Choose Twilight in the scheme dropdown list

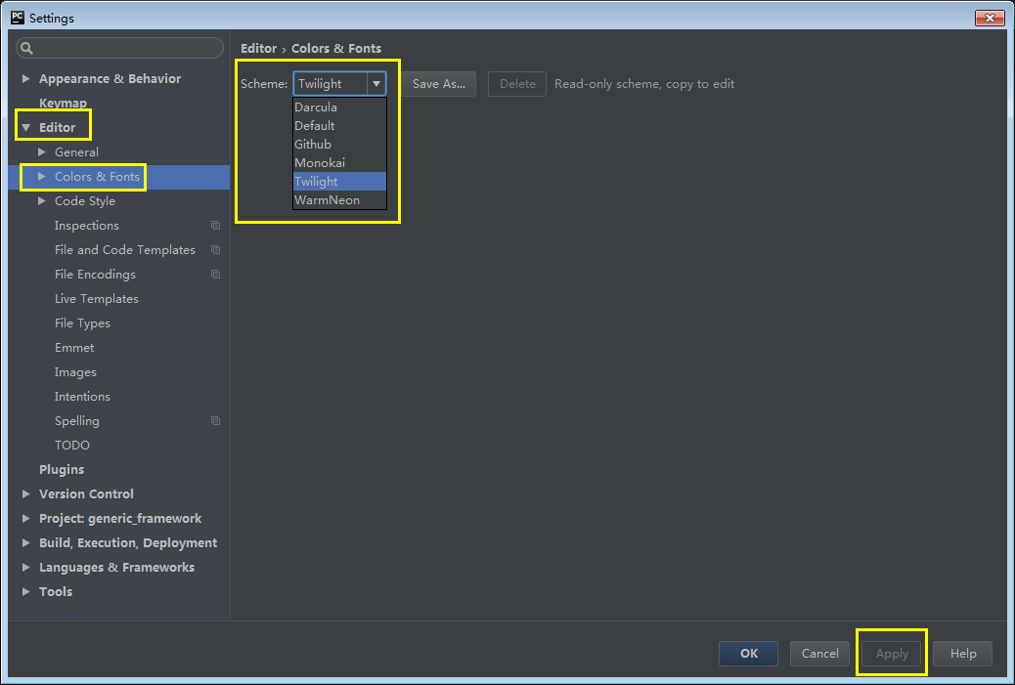coord(340,182)
